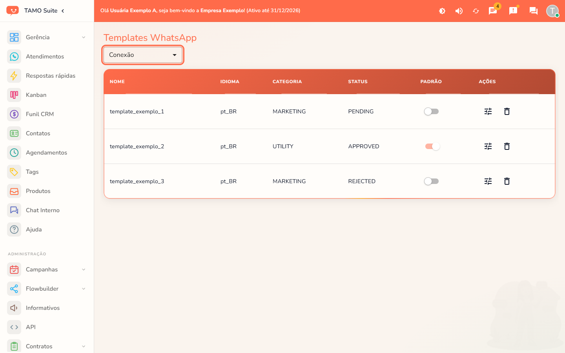Edit settings for template_exemplo_2
Viewport: 565px width, 353px height.
[488, 146]
